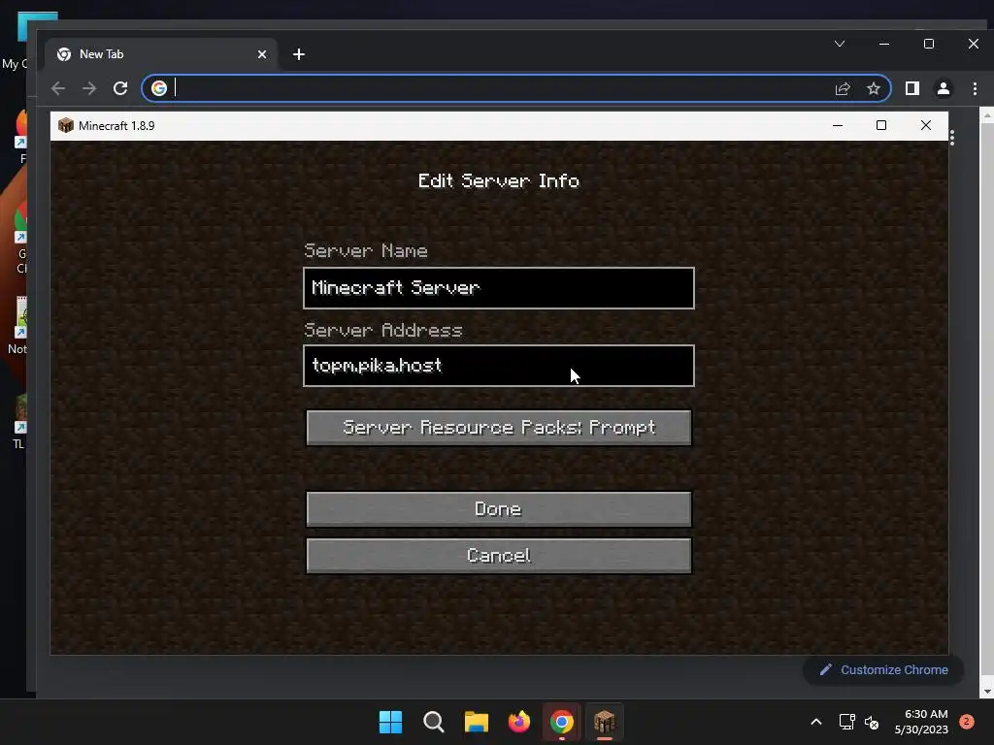Go forward in Chrome history
The height and width of the screenshot is (745, 994).
pyautogui.click(x=89, y=88)
